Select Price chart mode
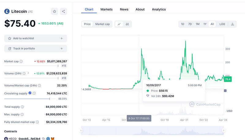Viewport: 245px width, 140px height. 87,24
